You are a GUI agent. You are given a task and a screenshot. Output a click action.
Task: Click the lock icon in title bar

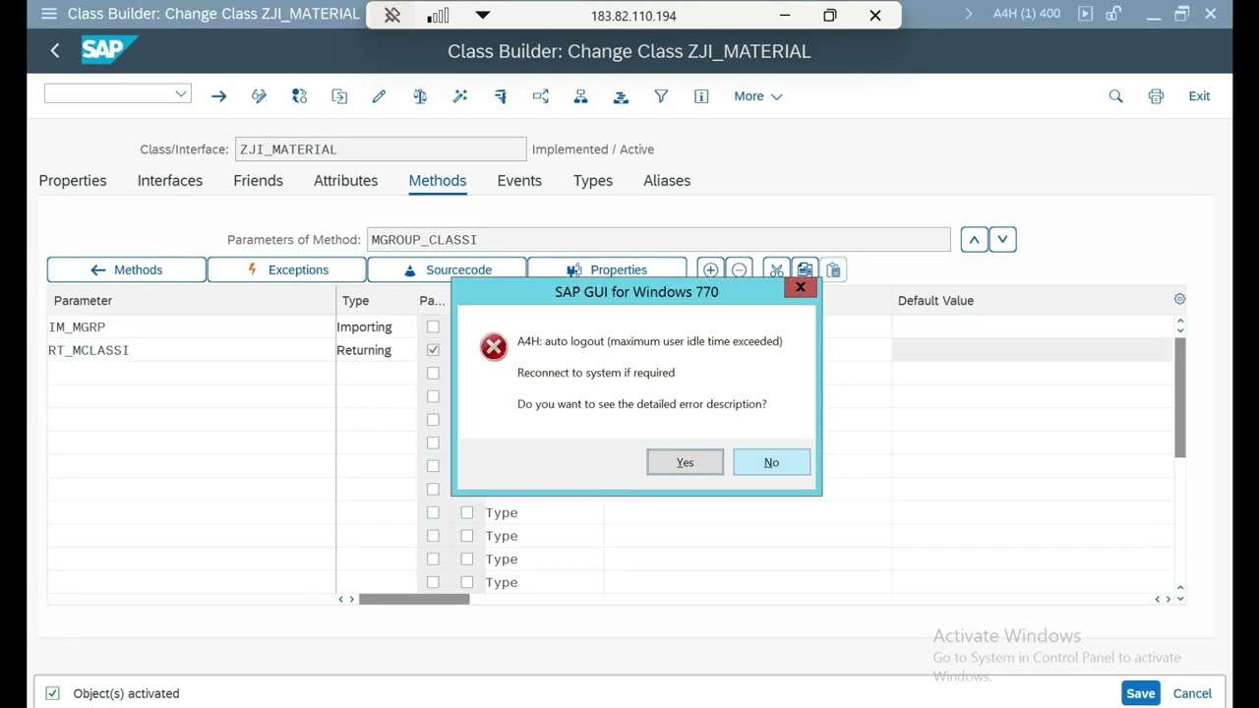point(1113,14)
